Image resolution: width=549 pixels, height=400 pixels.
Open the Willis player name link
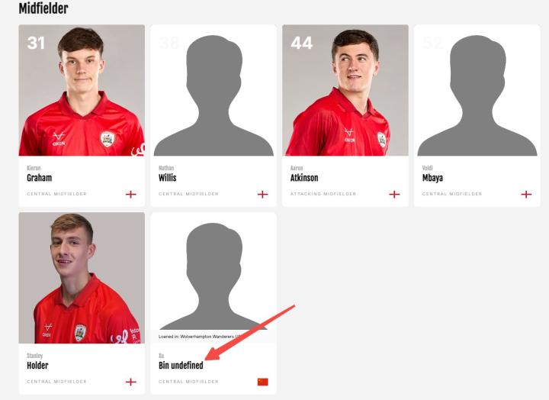coord(167,178)
